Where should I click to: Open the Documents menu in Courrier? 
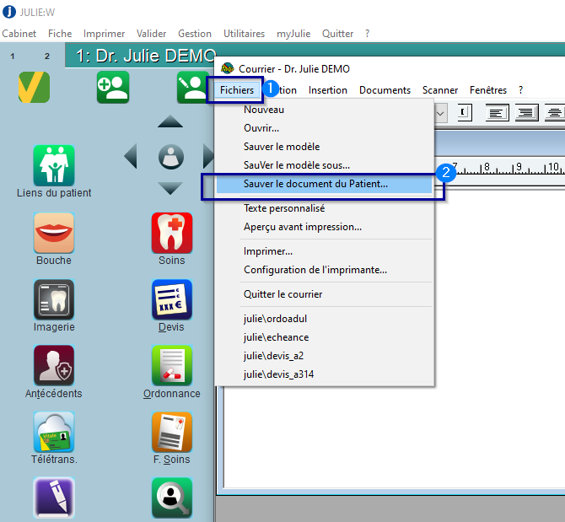(x=385, y=90)
